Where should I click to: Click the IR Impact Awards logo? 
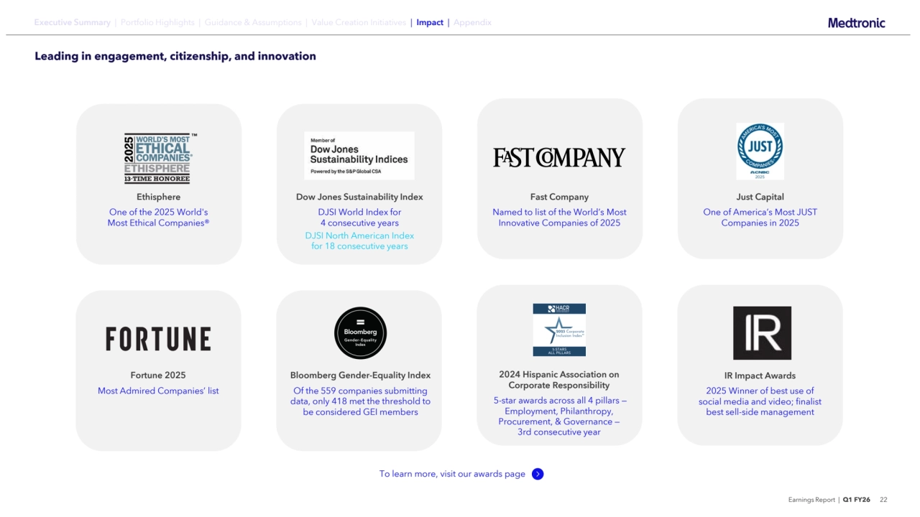click(x=762, y=333)
